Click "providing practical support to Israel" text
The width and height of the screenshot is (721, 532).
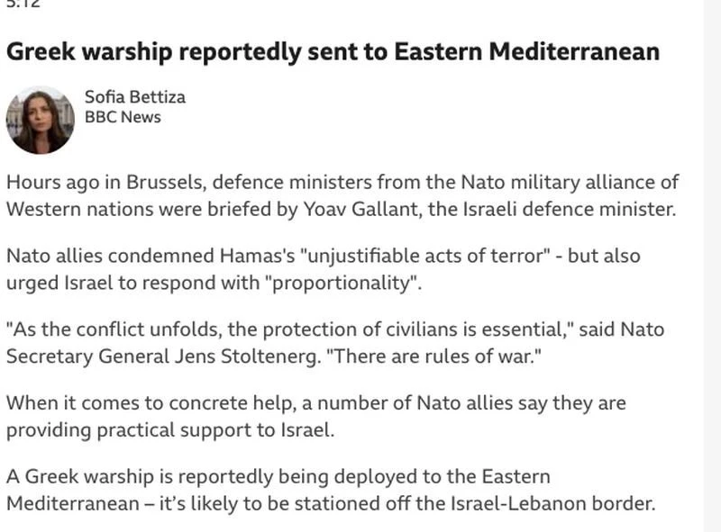pos(170,429)
